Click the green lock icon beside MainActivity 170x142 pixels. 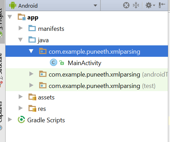tap(62, 63)
